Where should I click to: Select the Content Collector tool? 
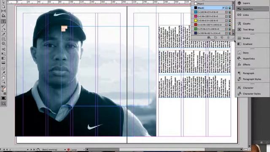[x=3, y=16]
